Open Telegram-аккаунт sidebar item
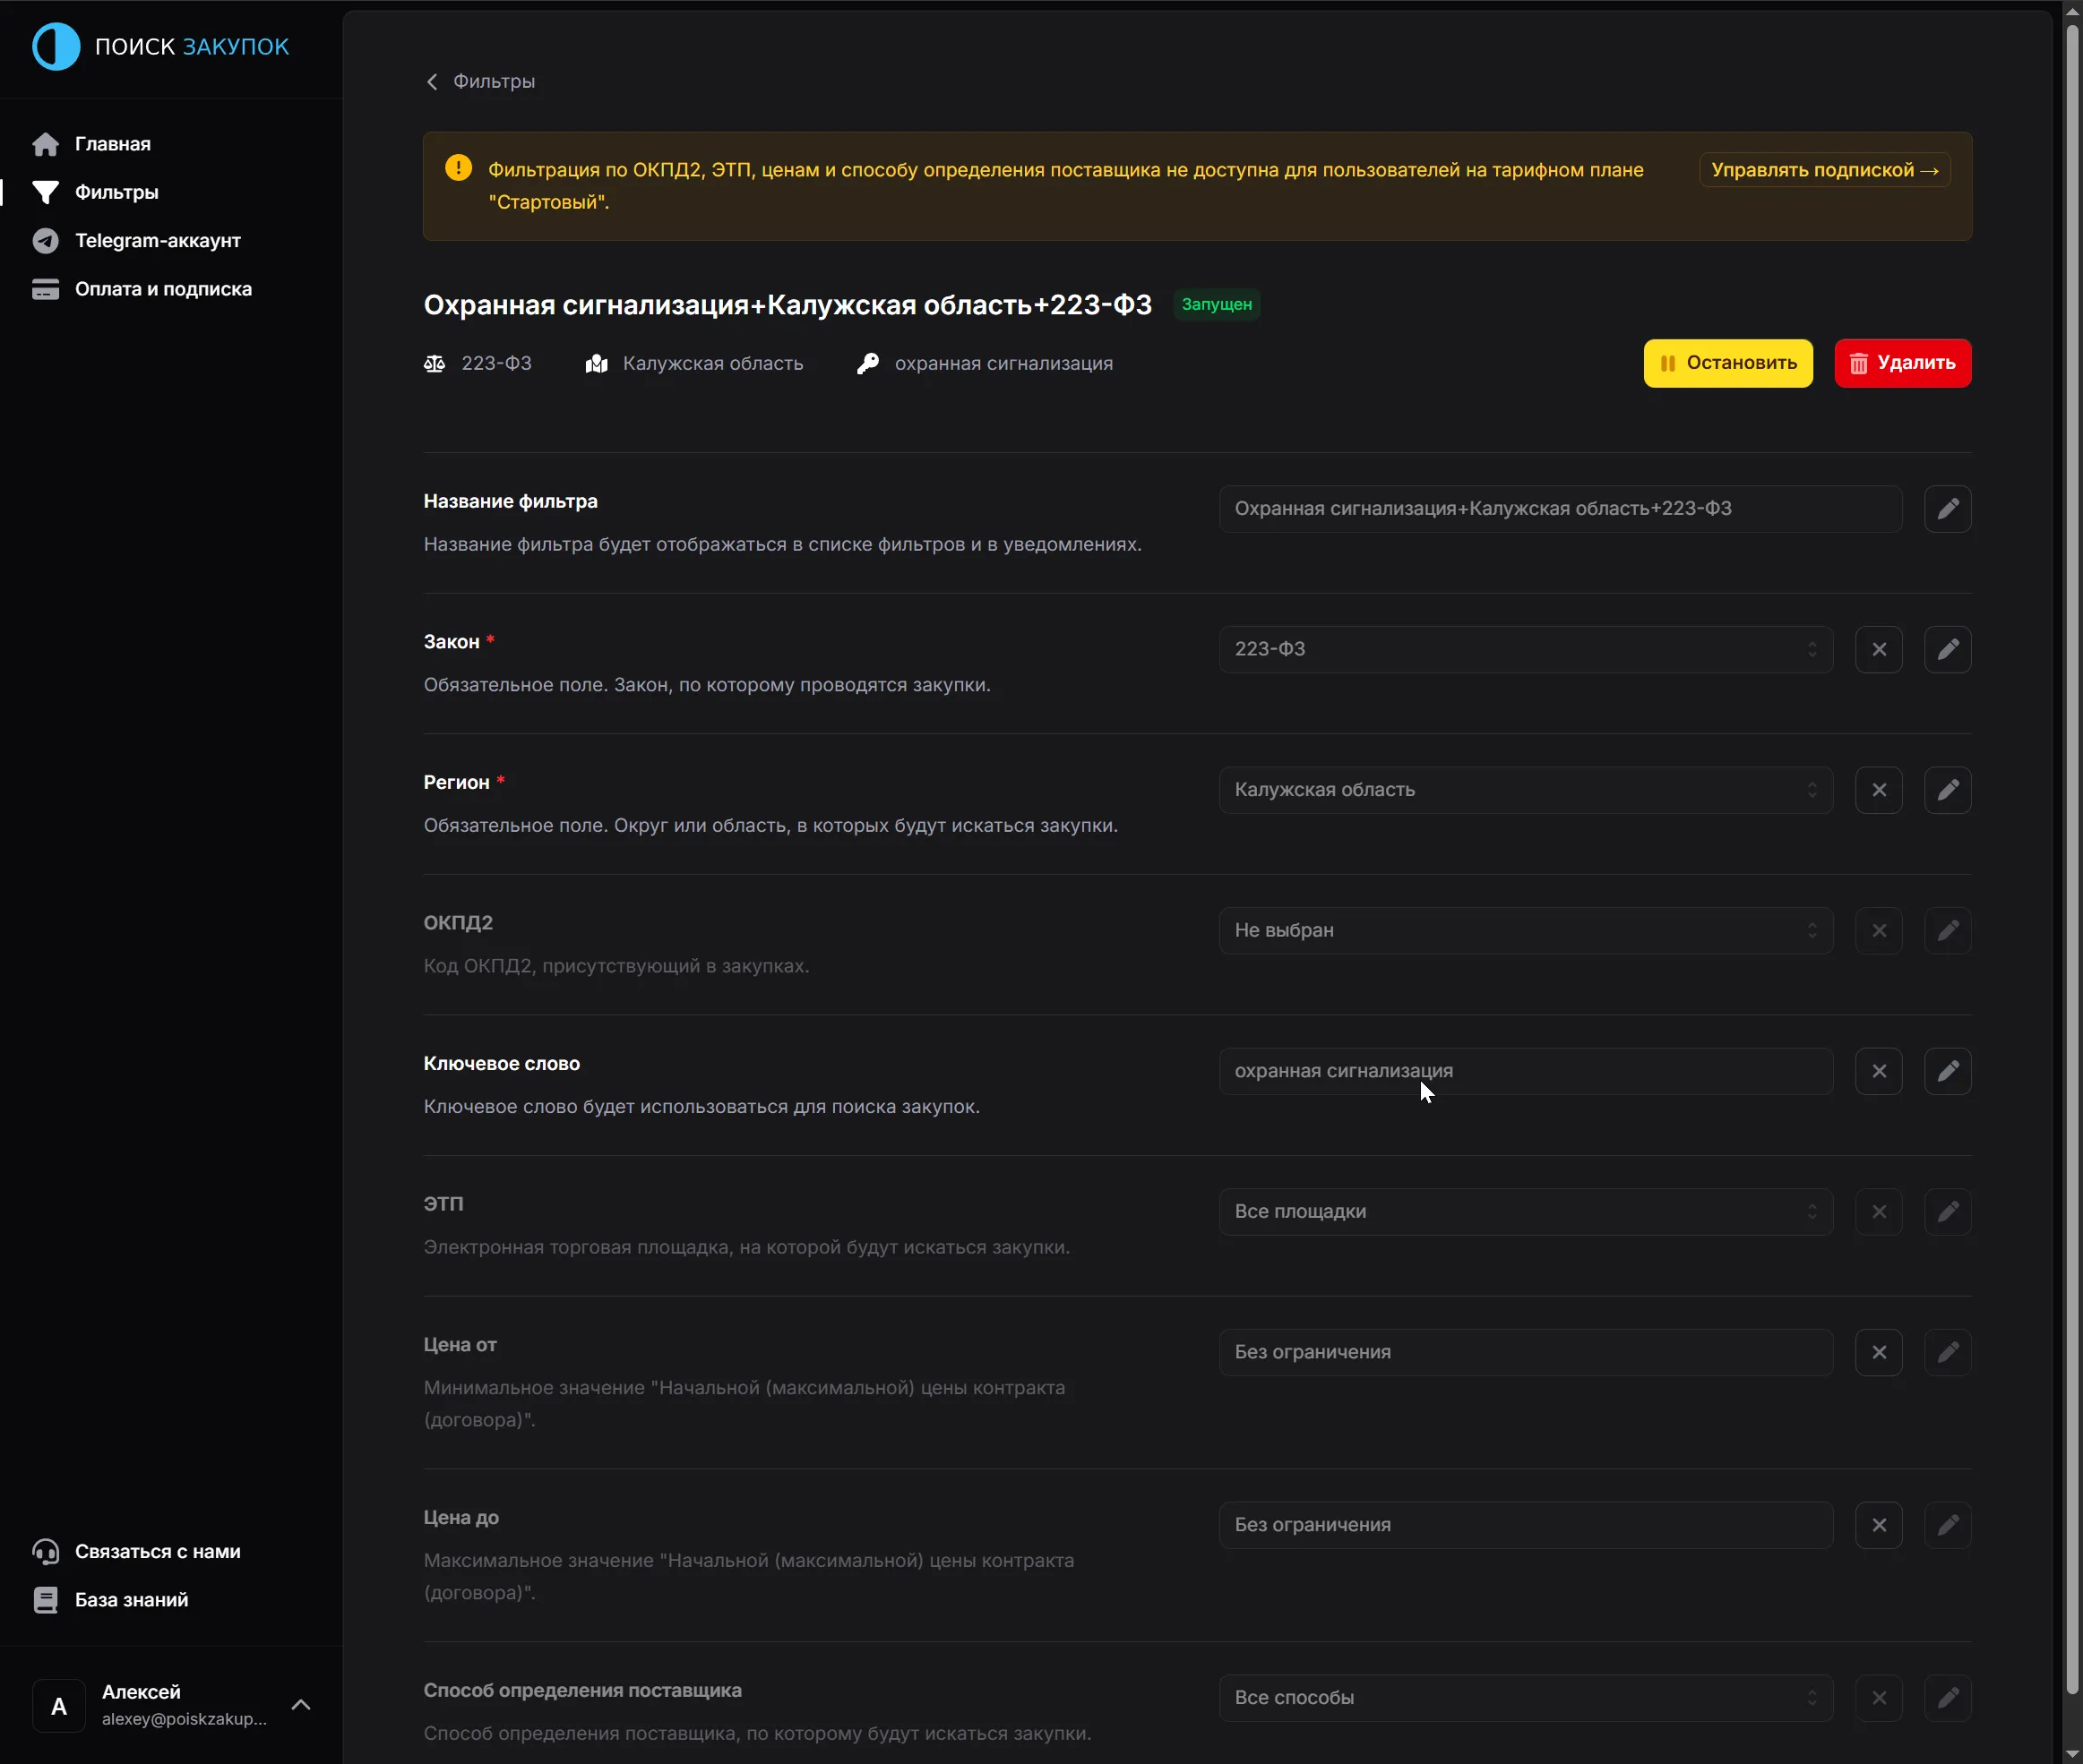 tap(157, 241)
